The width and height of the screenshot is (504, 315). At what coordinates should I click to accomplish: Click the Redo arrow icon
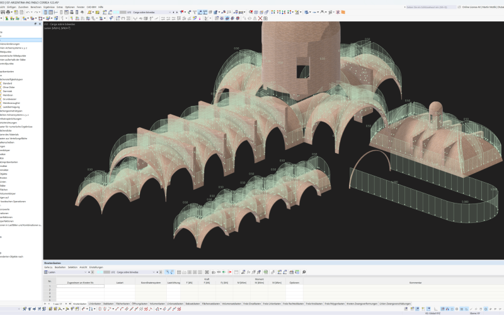[36, 12]
